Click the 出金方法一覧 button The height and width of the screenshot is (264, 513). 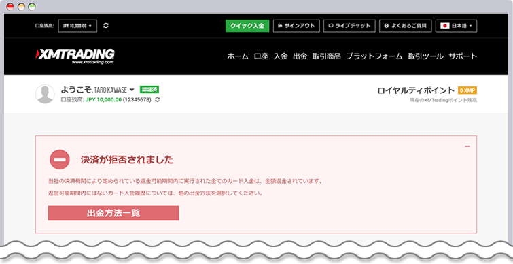(x=113, y=213)
